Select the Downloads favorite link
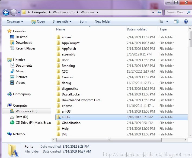Image resolution: width=192 pixels, height=158 pixels. coord(24,43)
